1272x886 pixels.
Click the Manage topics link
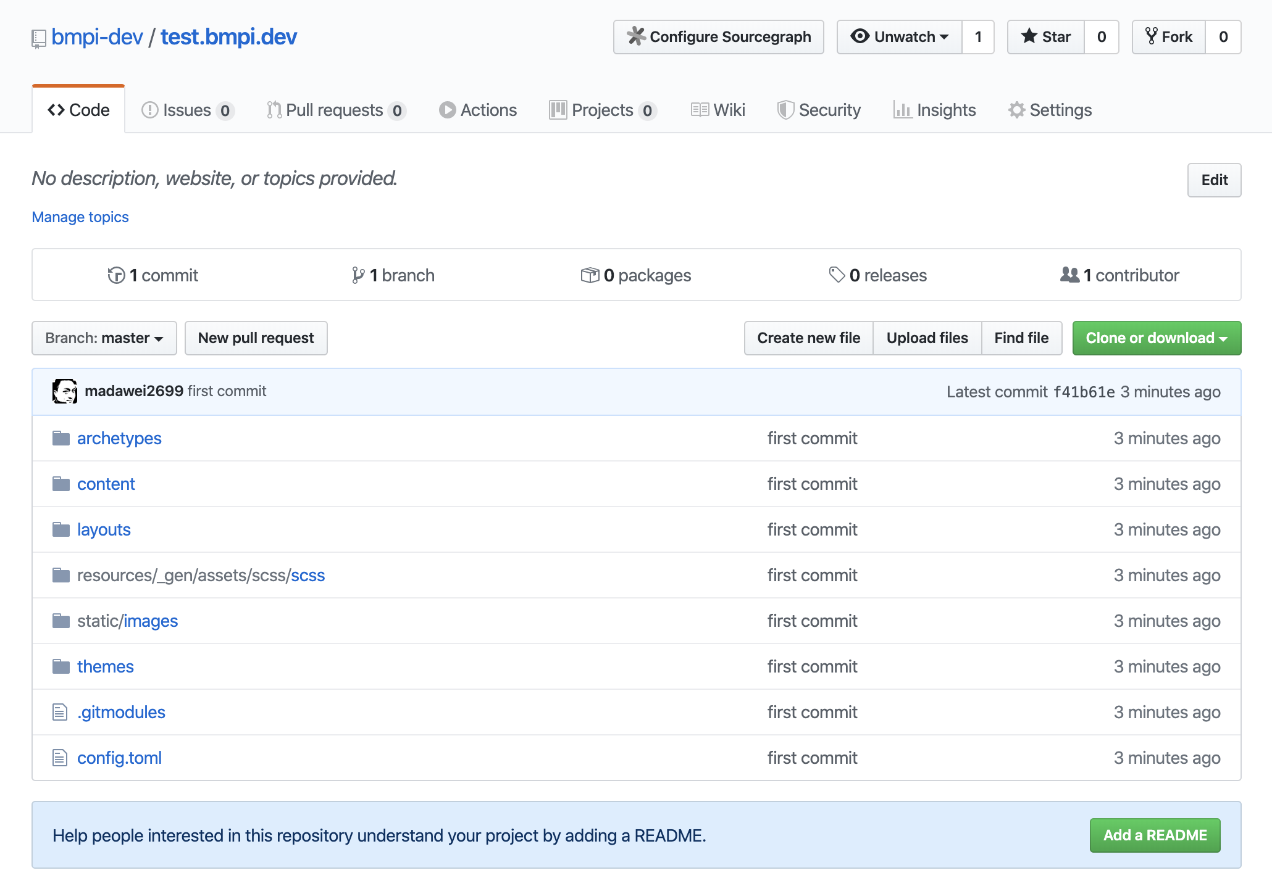pyautogui.click(x=80, y=217)
